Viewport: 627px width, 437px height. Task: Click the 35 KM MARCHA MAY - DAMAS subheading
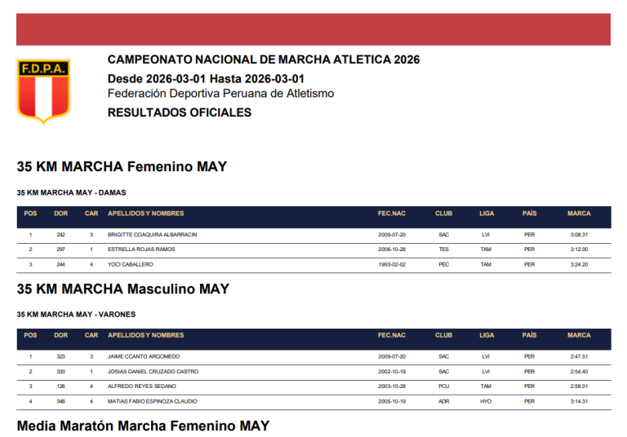[72, 192]
